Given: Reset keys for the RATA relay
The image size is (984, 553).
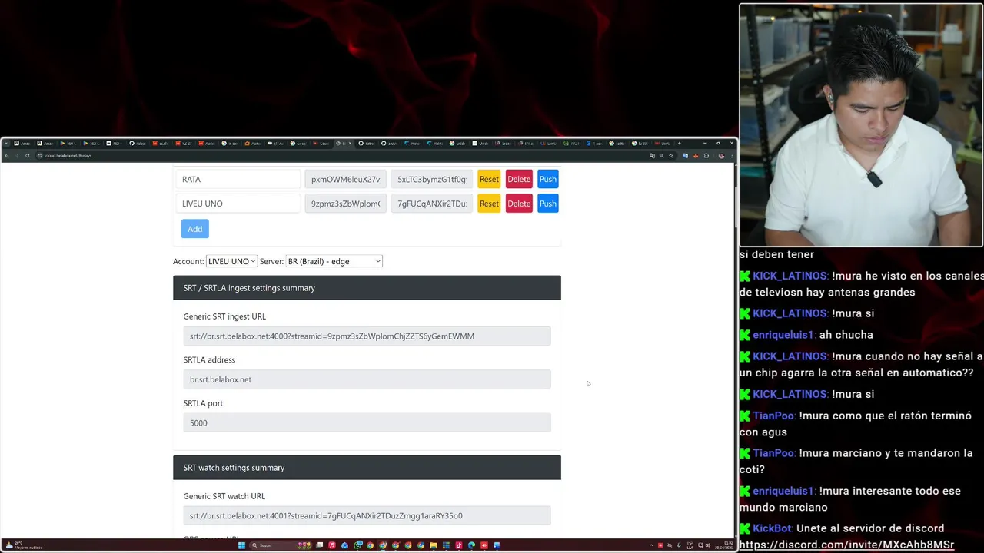Looking at the screenshot, I should pyautogui.click(x=489, y=179).
